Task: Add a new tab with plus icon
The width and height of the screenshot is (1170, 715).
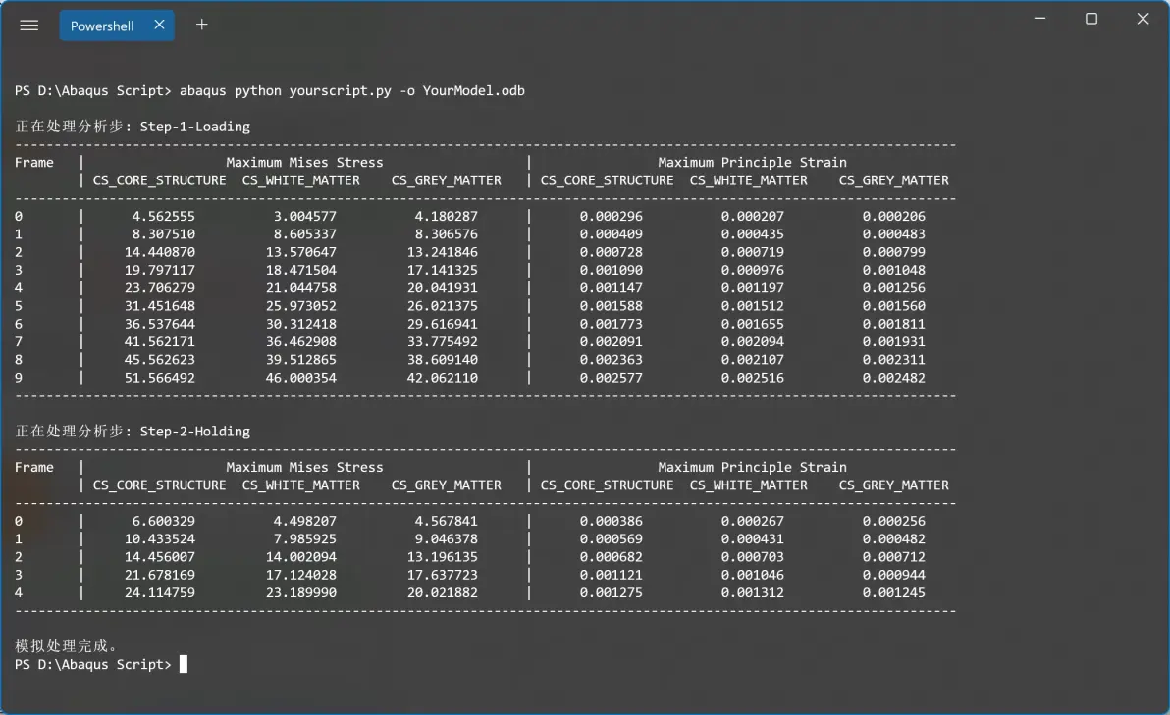Action: pyautogui.click(x=201, y=25)
